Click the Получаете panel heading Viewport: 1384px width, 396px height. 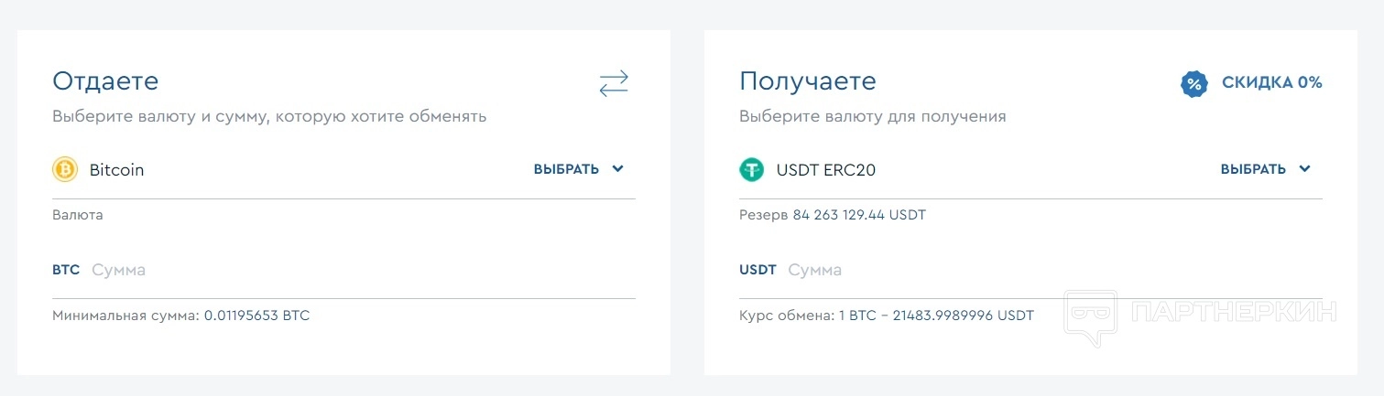point(807,80)
